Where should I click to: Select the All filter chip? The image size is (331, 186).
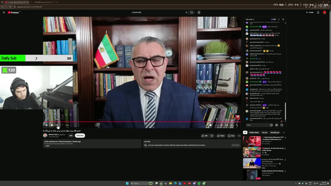point(245,133)
